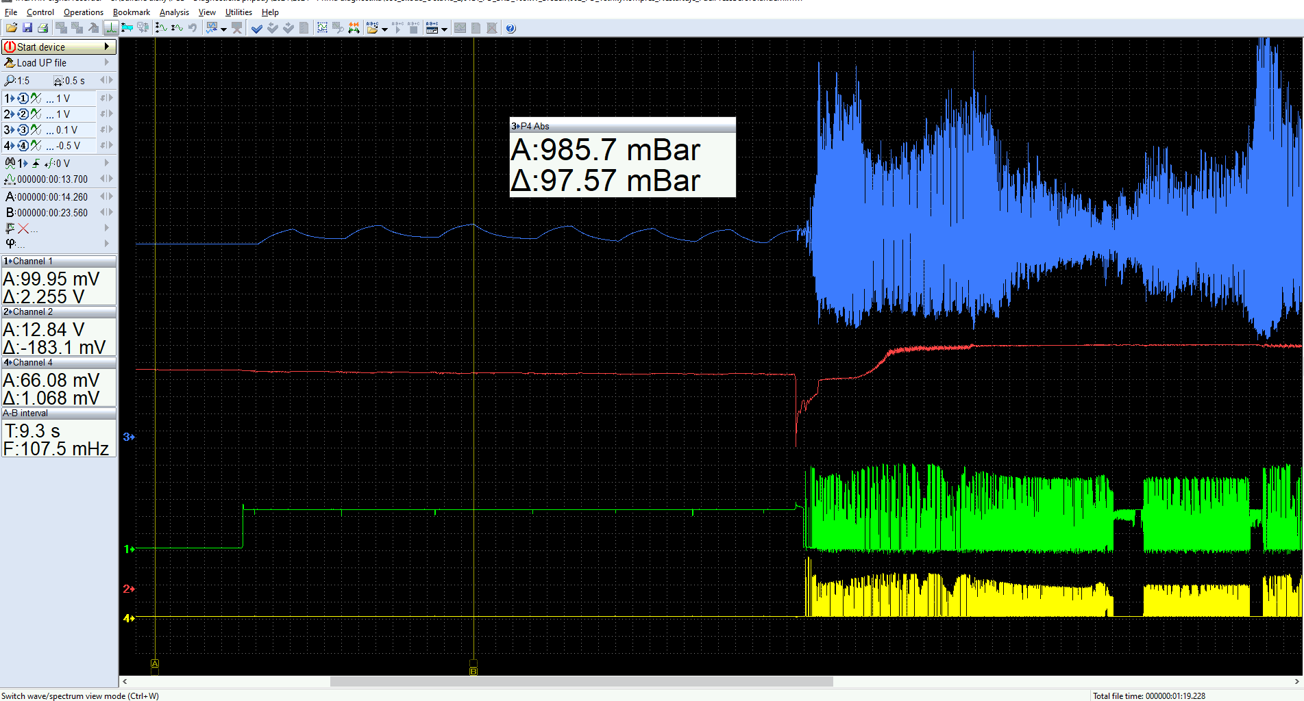Click channel 1 green zero-level marker
The width and height of the screenshot is (1304, 701).
pyautogui.click(x=129, y=549)
